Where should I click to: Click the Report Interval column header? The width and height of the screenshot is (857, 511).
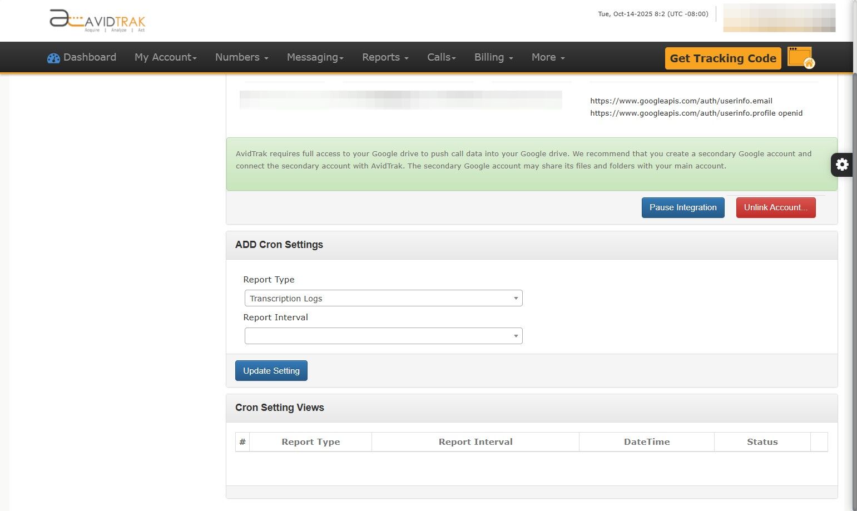(x=475, y=442)
